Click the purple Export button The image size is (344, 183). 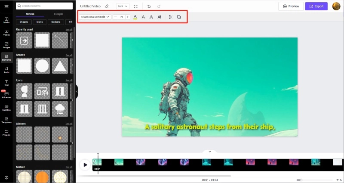(x=316, y=6)
